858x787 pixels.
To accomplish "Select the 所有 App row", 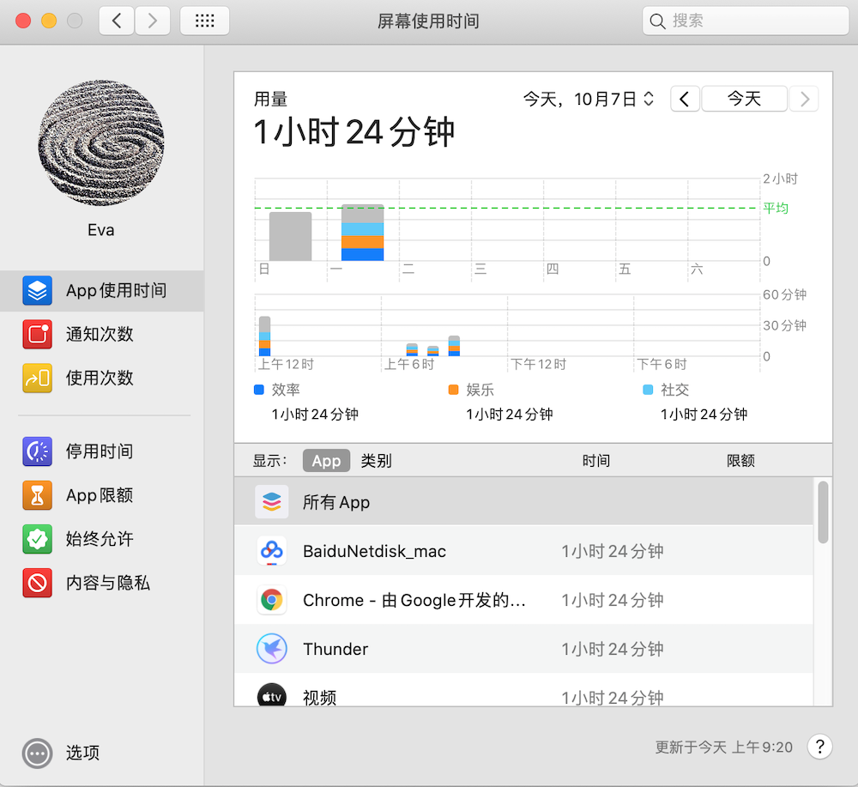I will point(523,502).
